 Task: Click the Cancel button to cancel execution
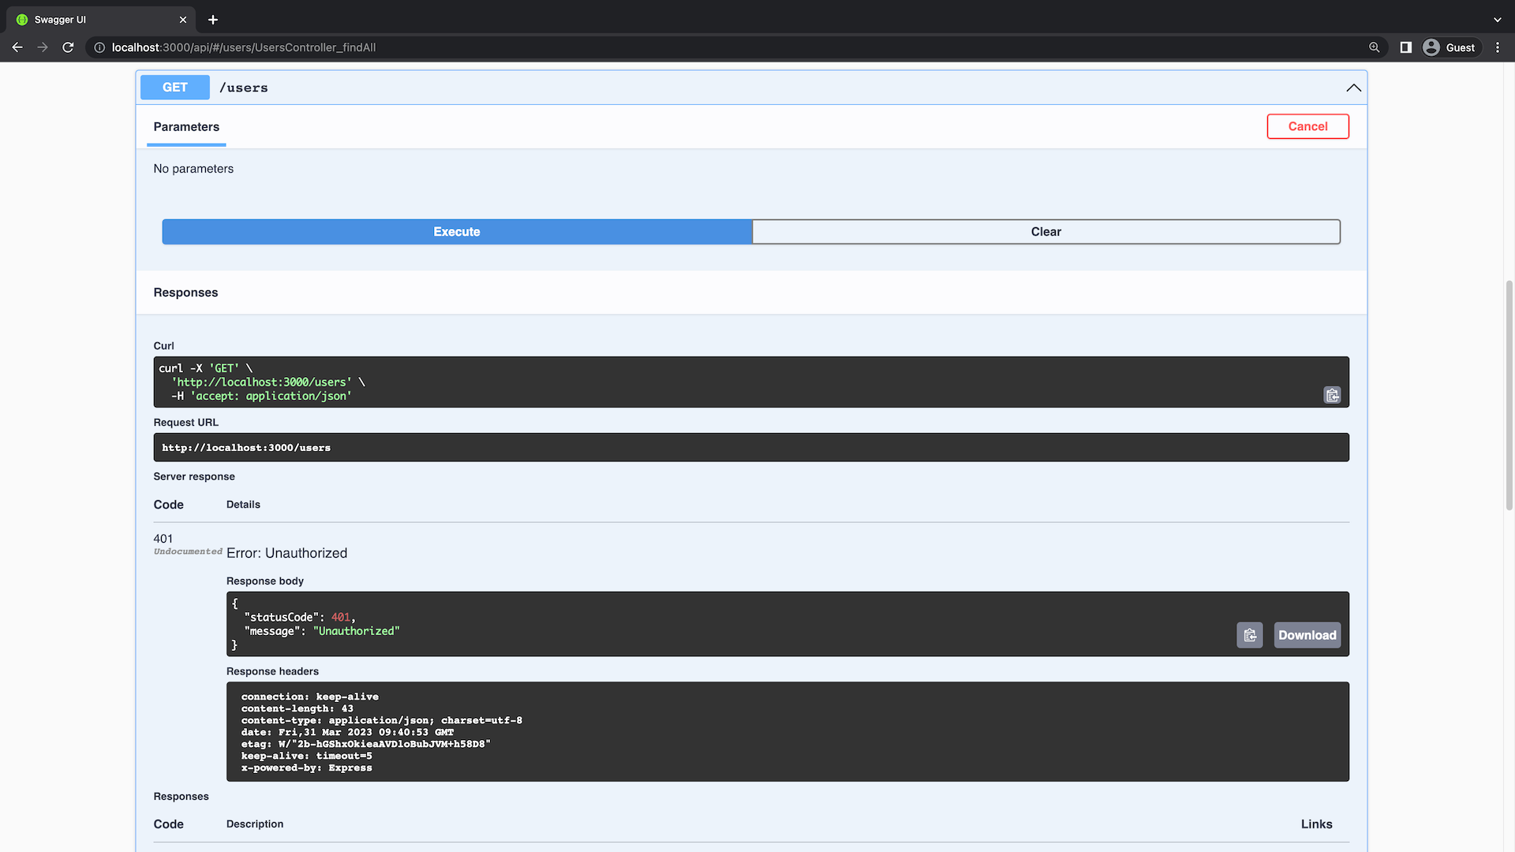point(1307,126)
